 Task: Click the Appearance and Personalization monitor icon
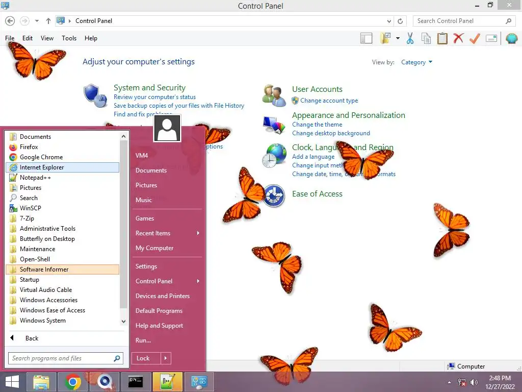pos(274,125)
